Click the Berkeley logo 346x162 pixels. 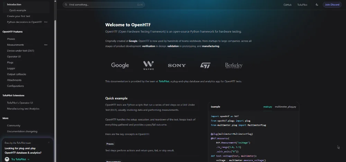(234, 65)
